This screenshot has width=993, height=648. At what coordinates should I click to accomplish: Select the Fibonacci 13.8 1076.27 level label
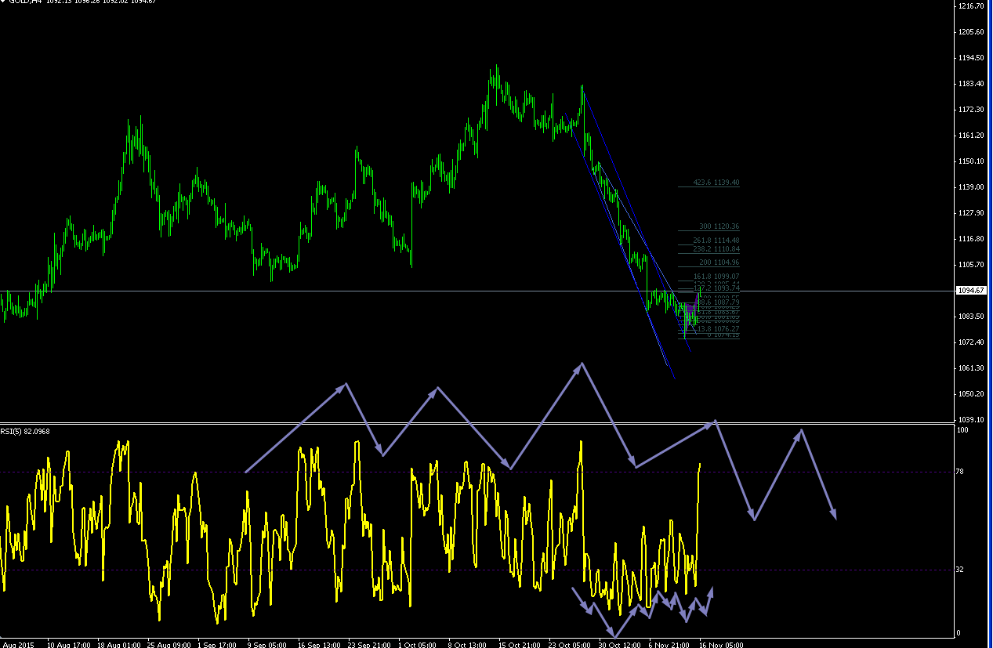coord(718,329)
